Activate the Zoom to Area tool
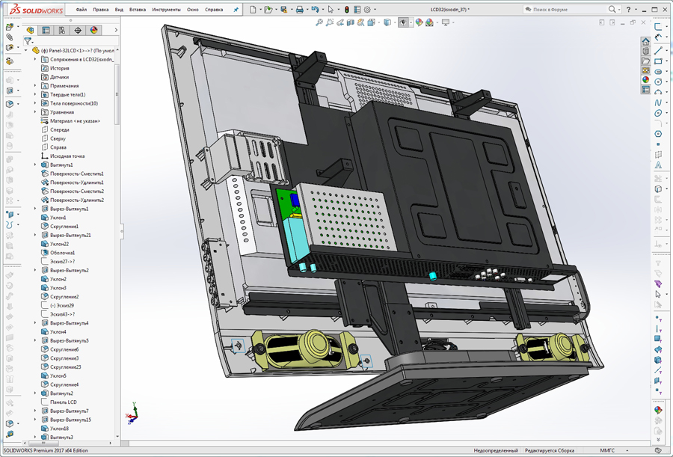 click(330, 23)
